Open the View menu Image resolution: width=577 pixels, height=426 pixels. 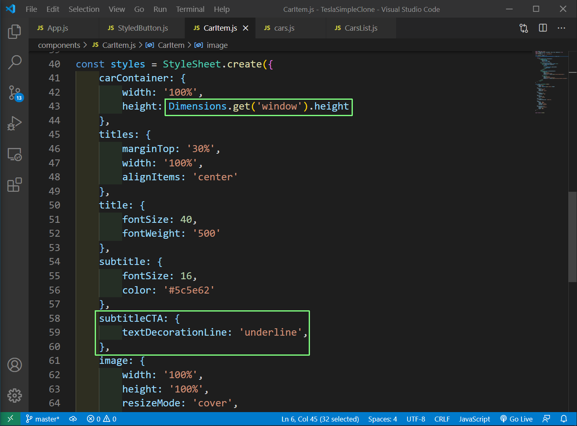[x=117, y=9]
